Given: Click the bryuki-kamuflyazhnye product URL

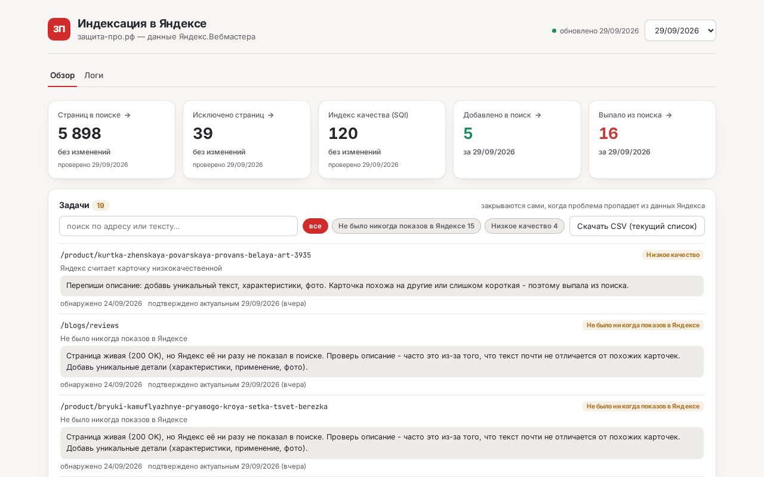Looking at the screenshot, I should (194, 407).
